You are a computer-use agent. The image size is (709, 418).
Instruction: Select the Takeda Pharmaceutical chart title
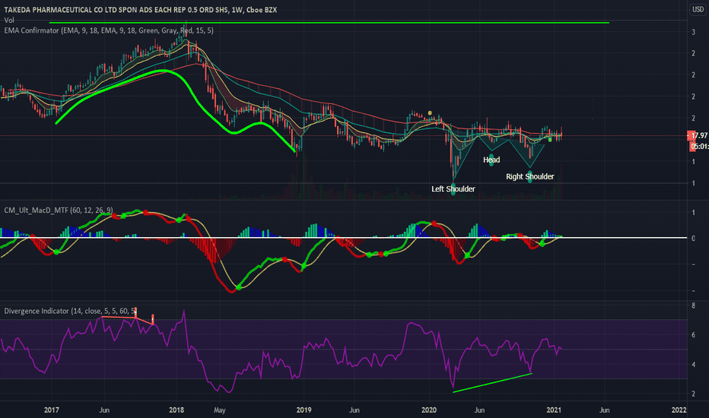tap(140, 9)
